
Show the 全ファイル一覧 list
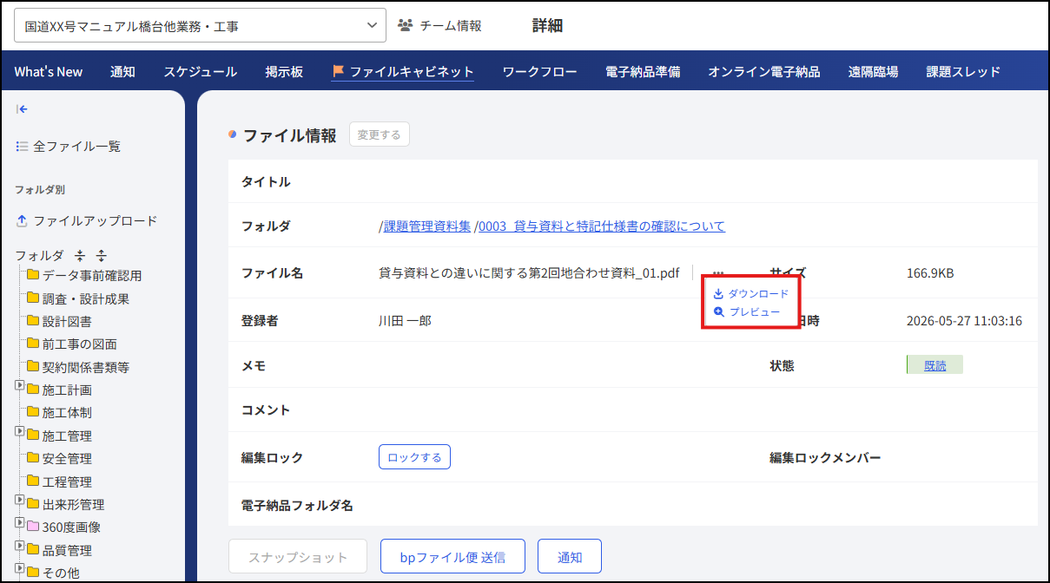[69, 147]
